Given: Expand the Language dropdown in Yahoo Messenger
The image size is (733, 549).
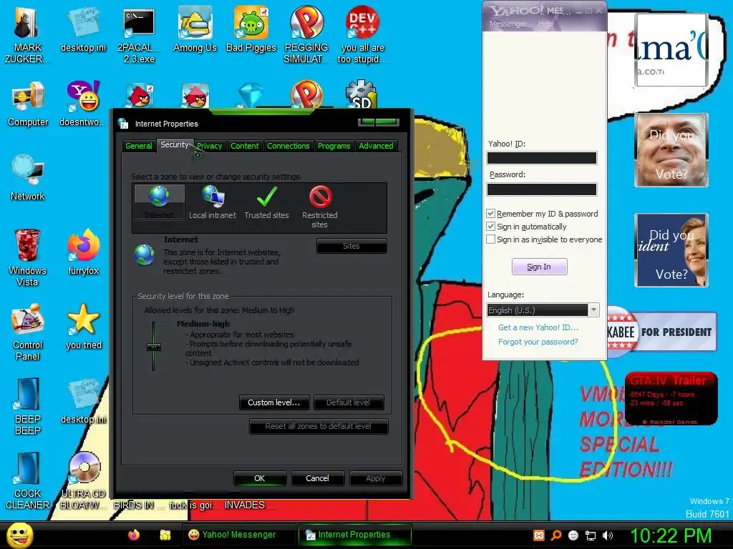Looking at the screenshot, I should pyautogui.click(x=593, y=310).
